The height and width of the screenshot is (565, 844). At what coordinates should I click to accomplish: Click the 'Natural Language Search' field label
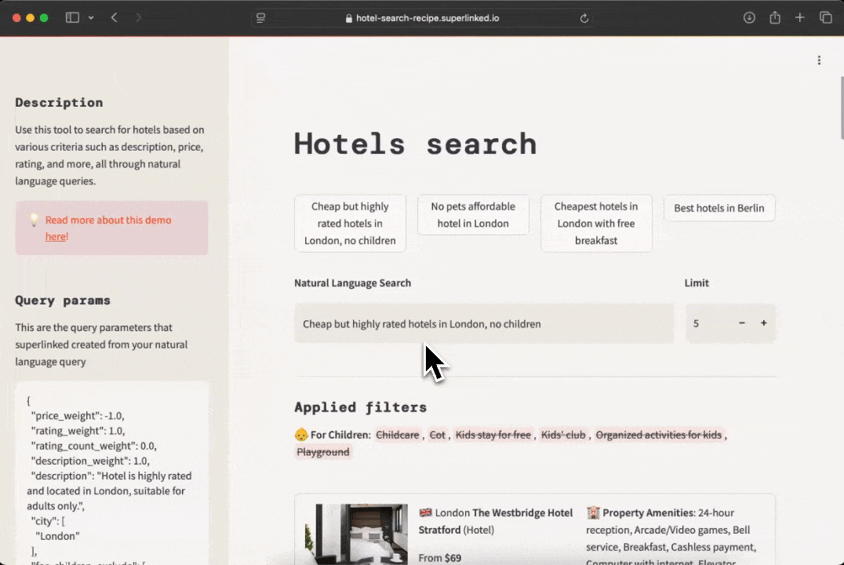(352, 282)
